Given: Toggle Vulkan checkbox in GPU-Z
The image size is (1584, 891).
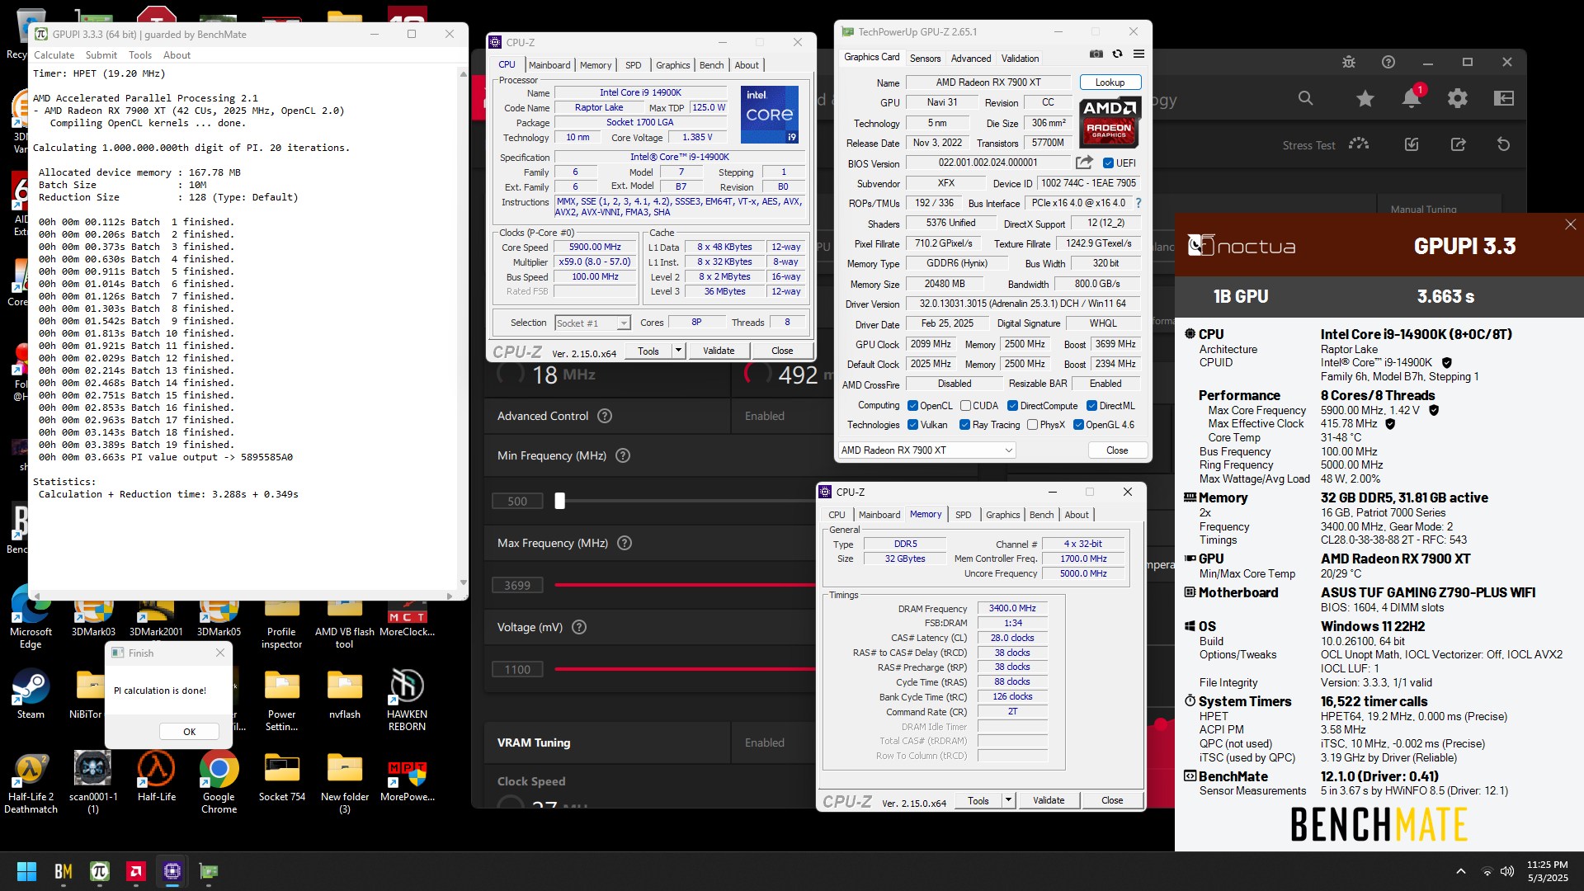Looking at the screenshot, I should pos(912,425).
